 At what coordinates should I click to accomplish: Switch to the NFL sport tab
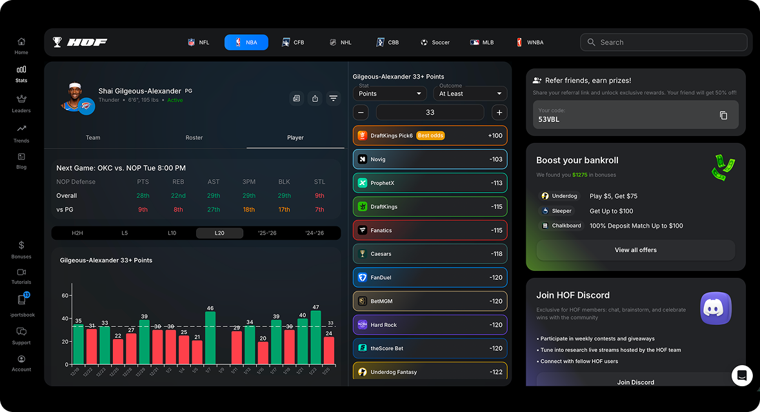point(198,42)
